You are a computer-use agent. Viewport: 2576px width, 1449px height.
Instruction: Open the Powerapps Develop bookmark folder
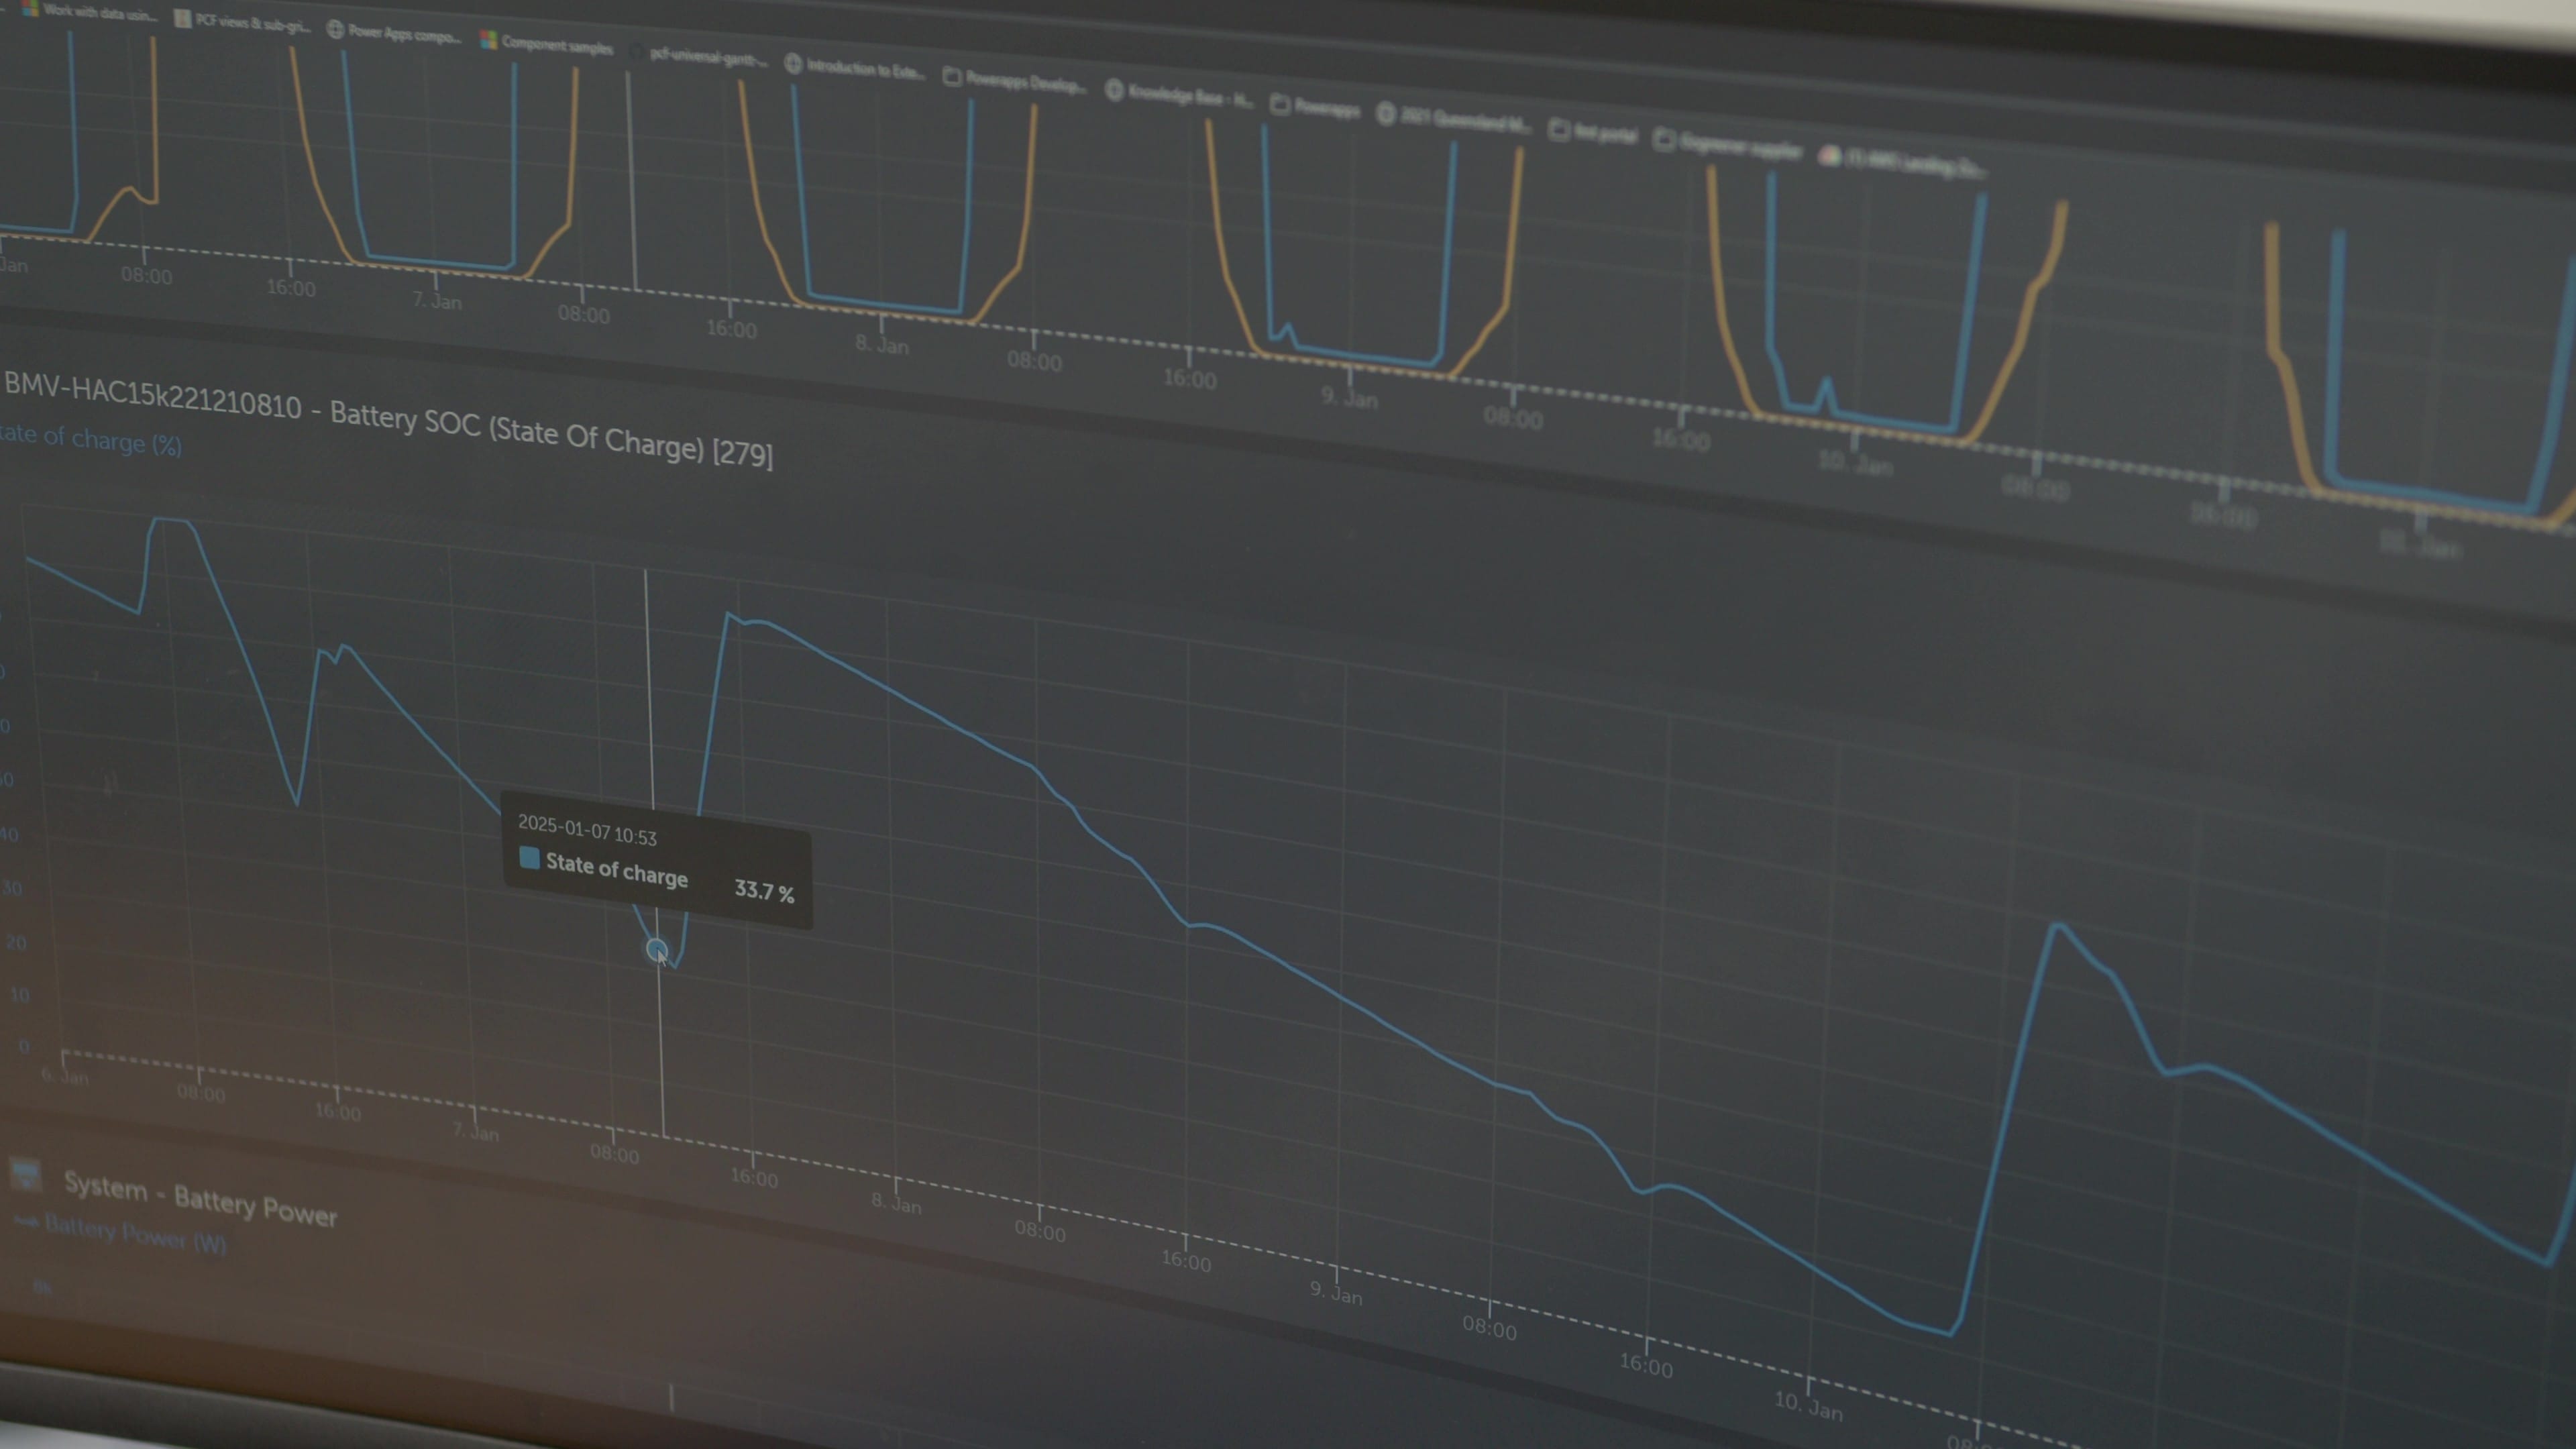[x=1023, y=83]
